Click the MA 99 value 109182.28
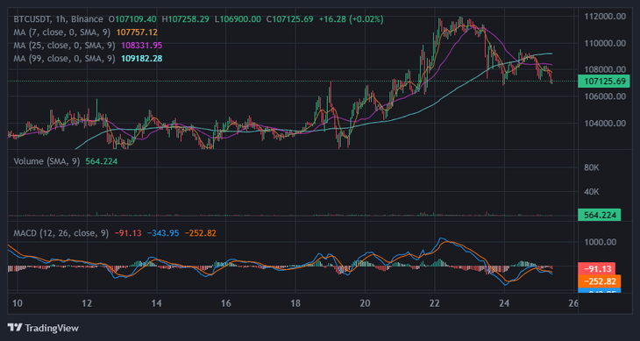Image resolution: width=640 pixels, height=341 pixels. pos(142,59)
